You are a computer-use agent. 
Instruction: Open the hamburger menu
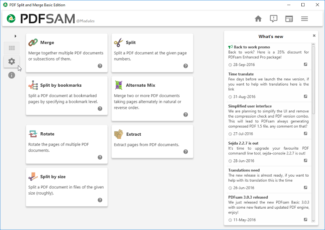[304, 19]
